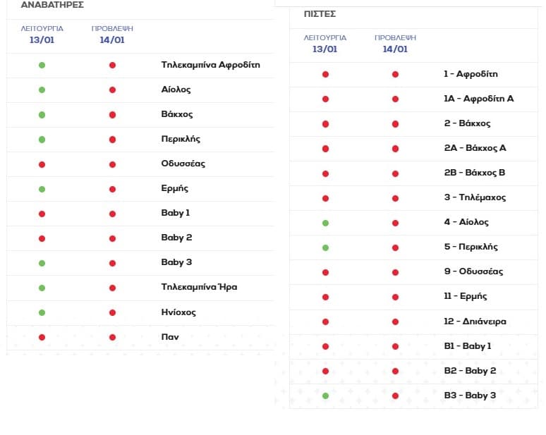The image size is (546, 435).
Task: Click the Baby 3 lift name
Action: point(176,262)
